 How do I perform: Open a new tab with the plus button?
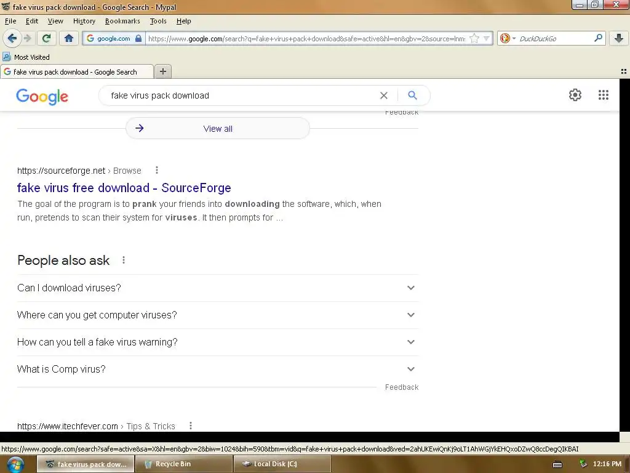click(x=162, y=71)
